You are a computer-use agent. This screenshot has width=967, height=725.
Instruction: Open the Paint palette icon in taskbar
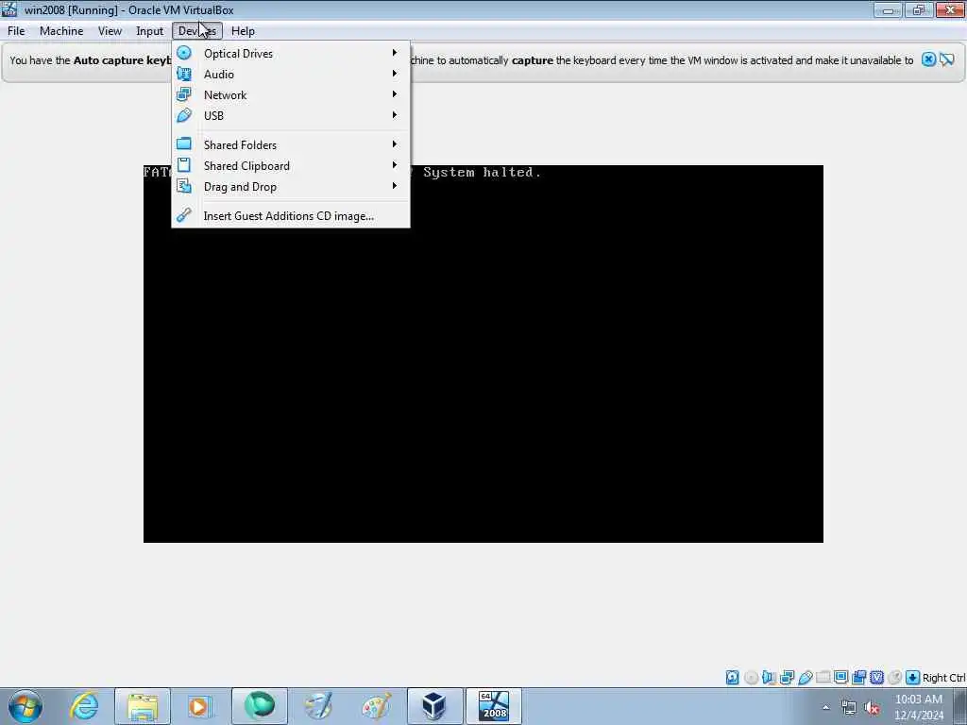click(x=376, y=706)
